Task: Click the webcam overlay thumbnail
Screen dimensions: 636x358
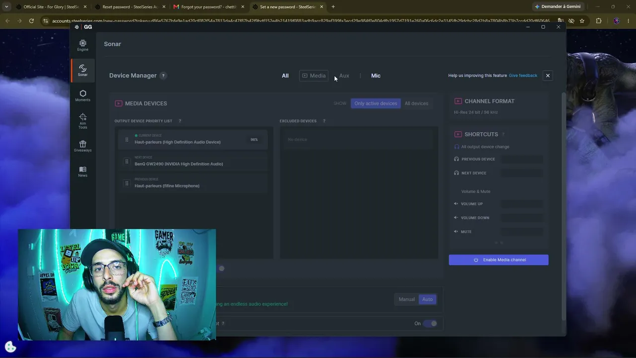Action: click(x=117, y=284)
